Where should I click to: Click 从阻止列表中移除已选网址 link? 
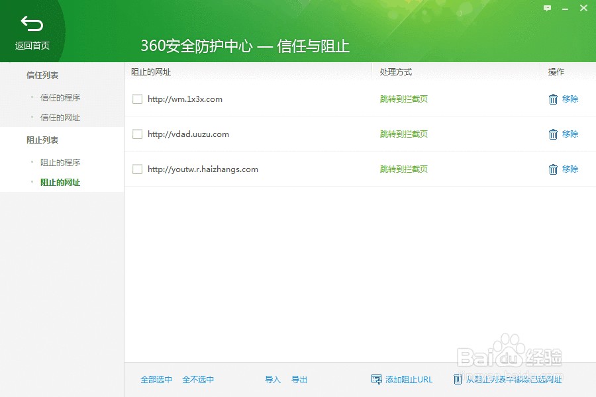point(514,380)
